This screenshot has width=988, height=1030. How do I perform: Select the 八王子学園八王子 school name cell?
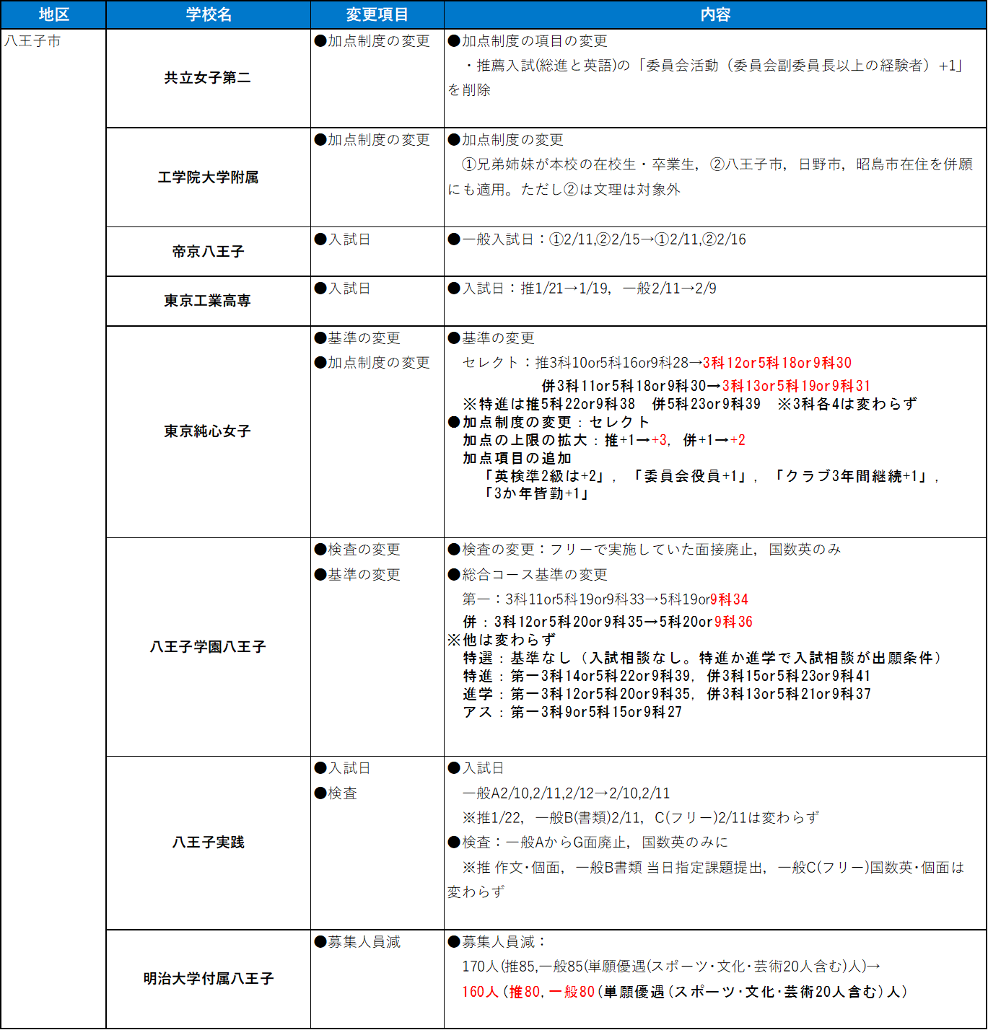click(x=209, y=647)
